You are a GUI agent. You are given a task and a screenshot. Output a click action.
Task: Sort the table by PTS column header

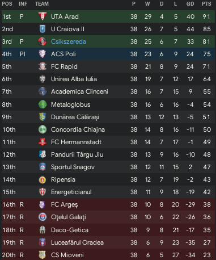pos(206,4)
